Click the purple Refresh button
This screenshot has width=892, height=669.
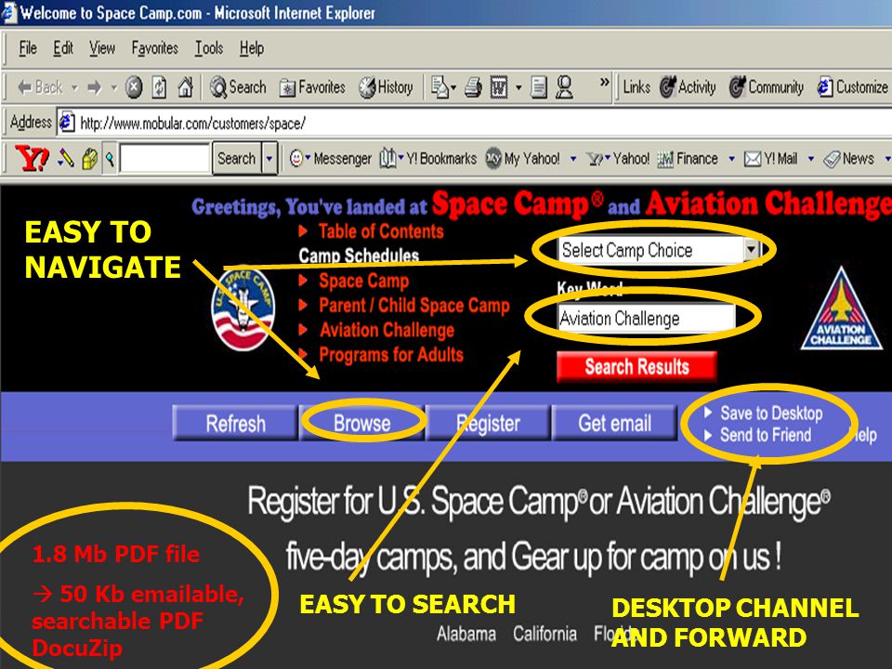point(235,424)
